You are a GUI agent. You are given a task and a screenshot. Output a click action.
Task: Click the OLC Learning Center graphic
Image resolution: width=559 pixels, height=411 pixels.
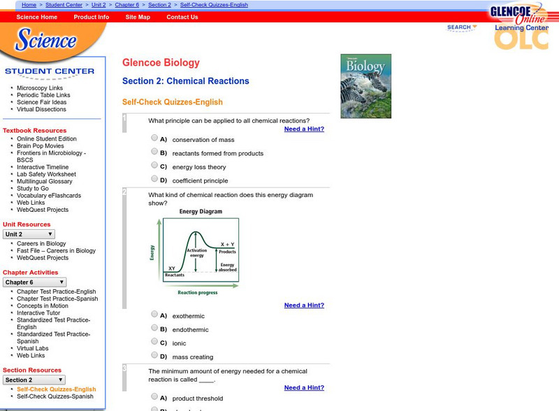(x=520, y=34)
